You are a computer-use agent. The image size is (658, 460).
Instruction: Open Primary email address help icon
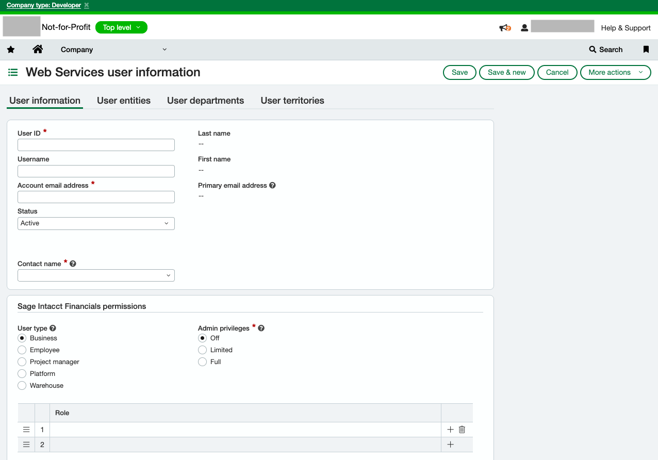272,185
